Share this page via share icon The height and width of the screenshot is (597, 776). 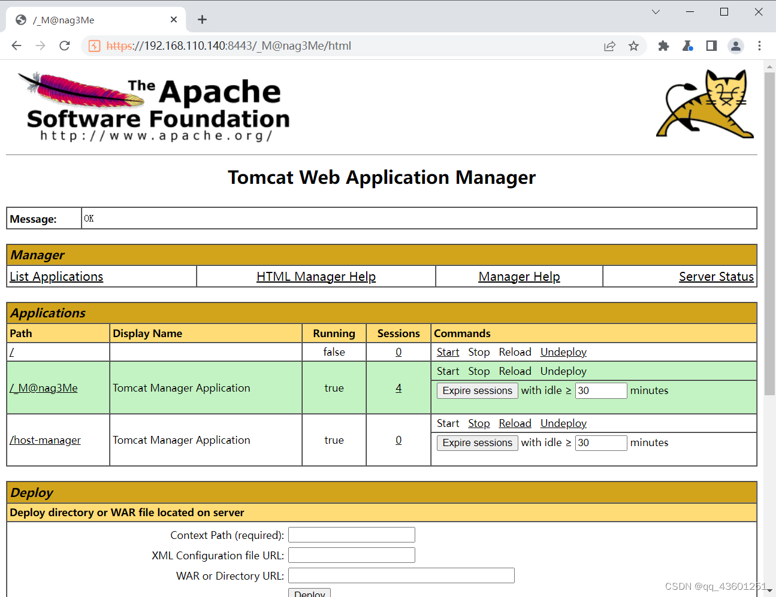click(609, 46)
